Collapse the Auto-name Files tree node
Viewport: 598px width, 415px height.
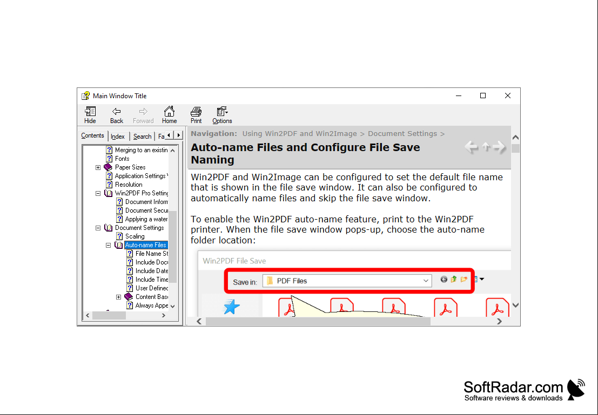coord(109,245)
